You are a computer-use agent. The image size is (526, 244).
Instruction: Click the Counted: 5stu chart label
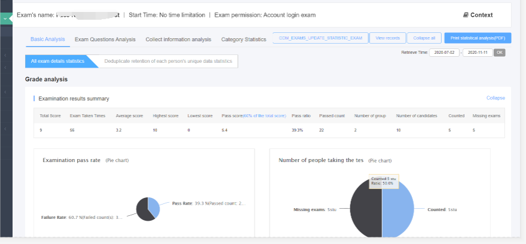pyautogui.click(x=442, y=210)
